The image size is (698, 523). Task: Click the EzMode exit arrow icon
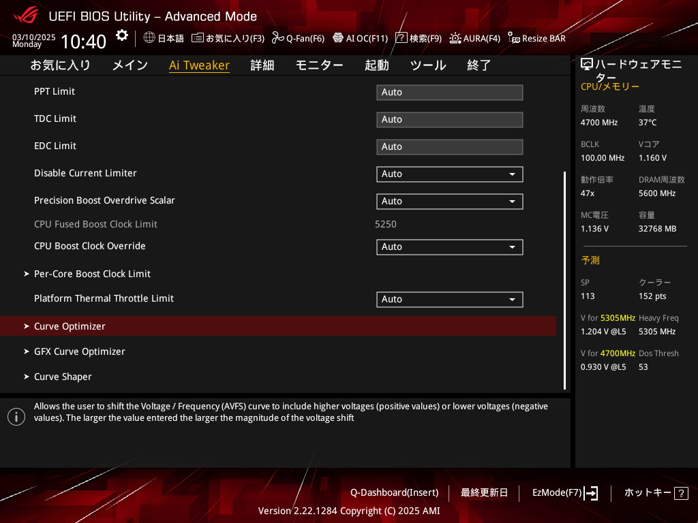[591, 493]
